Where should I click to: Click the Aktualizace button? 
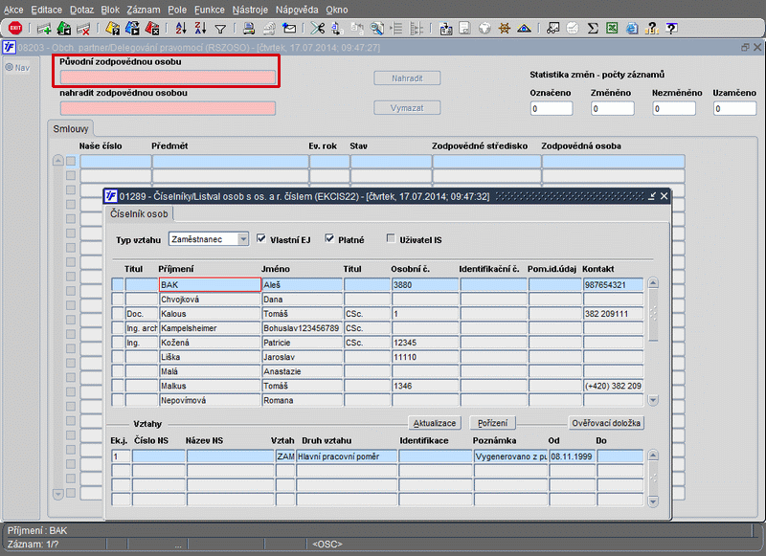pyautogui.click(x=435, y=423)
